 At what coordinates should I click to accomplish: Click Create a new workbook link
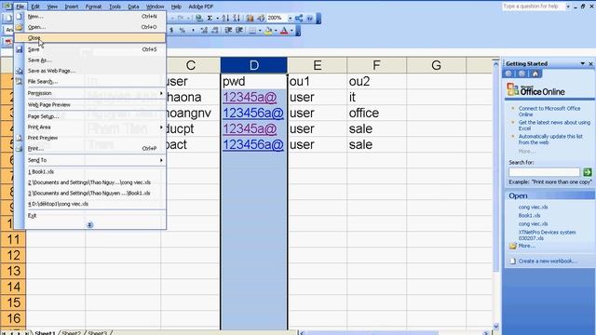tap(548, 261)
